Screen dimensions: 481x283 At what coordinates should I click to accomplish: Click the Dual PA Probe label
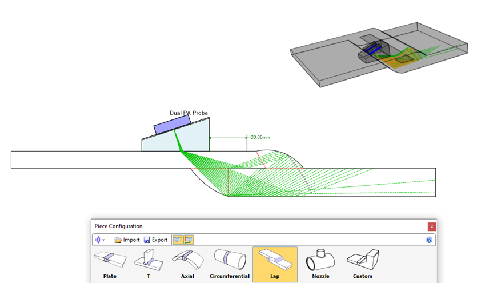pos(189,113)
